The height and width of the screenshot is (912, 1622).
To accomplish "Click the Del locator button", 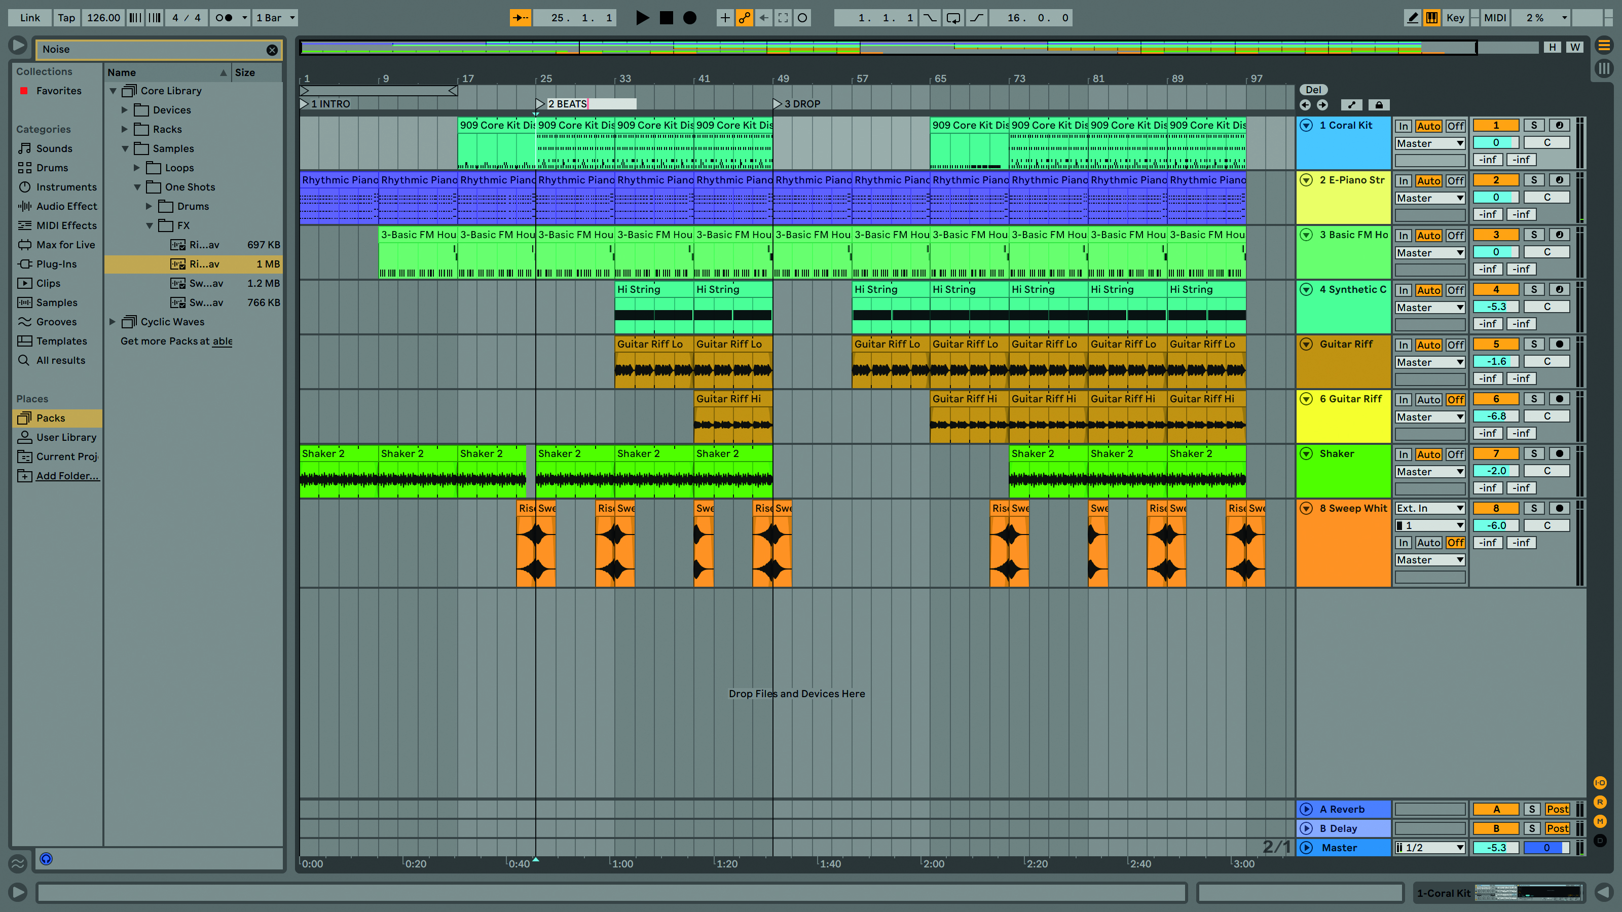I will pos(1313,90).
